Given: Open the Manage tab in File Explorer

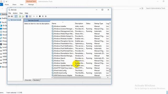Looking at the screenshot, I should (x=31, y=4).
